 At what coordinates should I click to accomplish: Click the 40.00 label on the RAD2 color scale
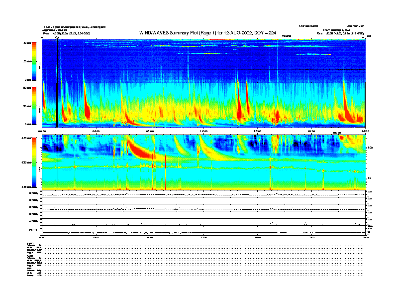pyautogui.click(x=27, y=43)
